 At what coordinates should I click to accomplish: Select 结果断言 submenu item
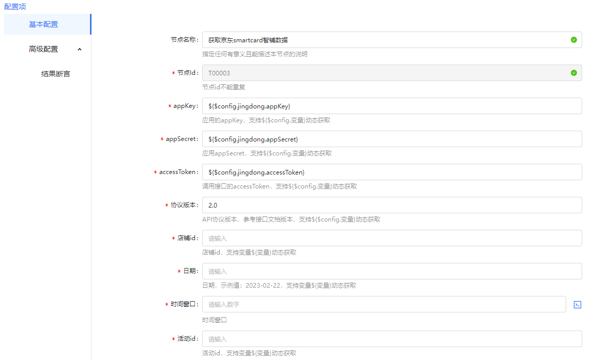[55, 74]
